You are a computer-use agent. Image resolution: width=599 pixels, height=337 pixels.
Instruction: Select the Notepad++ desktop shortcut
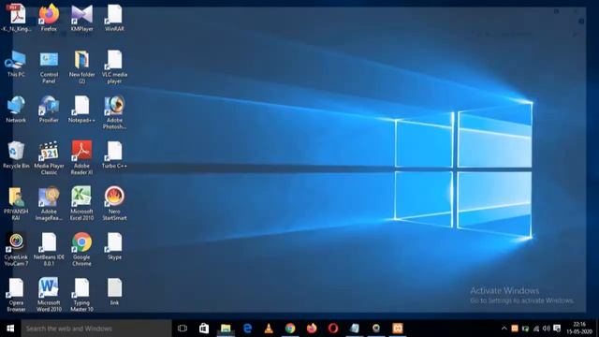click(x=81, y=109)
